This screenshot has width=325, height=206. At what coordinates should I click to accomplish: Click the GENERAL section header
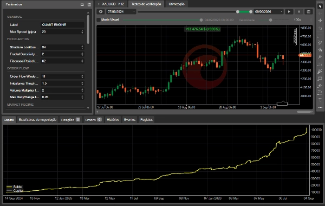point(15,17)
